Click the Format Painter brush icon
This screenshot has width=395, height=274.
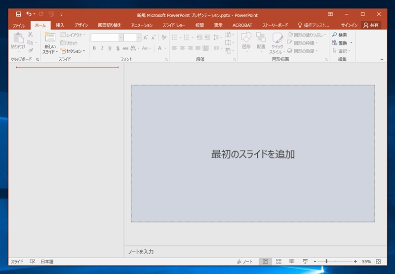(31, 51)
